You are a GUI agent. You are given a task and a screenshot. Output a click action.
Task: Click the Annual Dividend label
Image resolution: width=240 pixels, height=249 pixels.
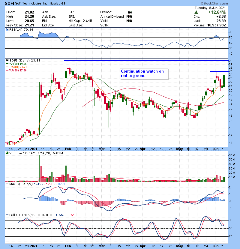click(x=112, y=16)
